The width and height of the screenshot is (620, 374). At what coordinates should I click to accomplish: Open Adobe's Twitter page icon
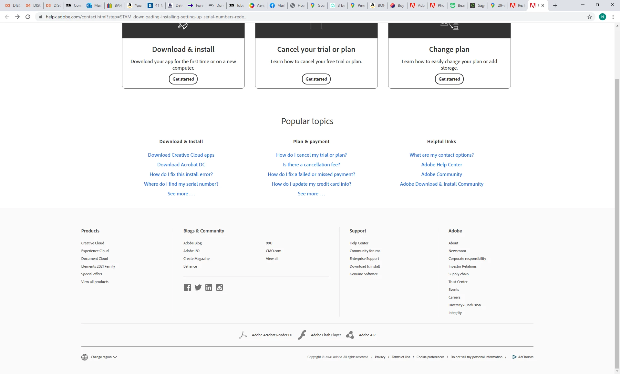click(x=198, y=288)
